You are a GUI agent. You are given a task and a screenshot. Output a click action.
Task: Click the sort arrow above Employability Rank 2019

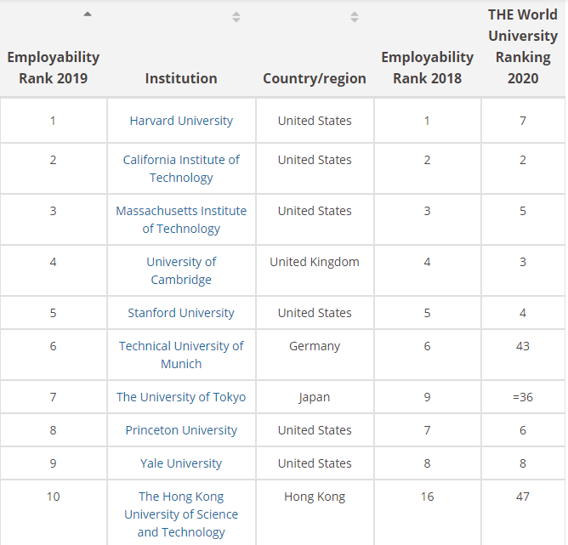(88, 14)
